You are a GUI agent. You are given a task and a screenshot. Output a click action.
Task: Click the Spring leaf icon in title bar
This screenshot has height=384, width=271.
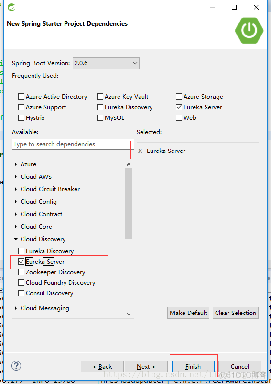tap(11, 7)
